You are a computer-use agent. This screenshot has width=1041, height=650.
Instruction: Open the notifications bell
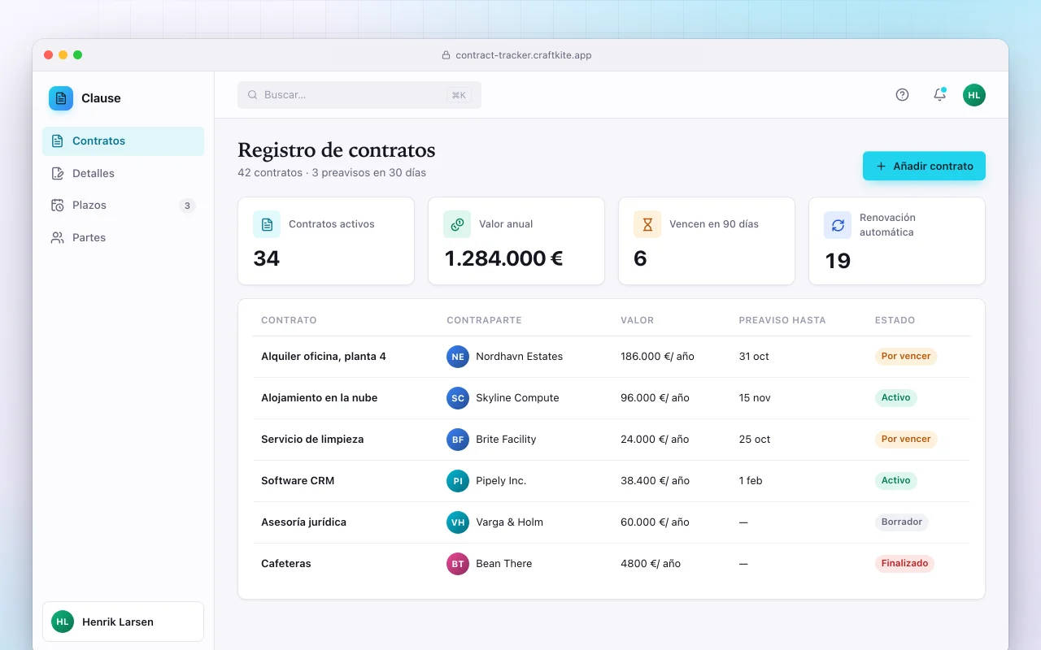click(939, 95)
